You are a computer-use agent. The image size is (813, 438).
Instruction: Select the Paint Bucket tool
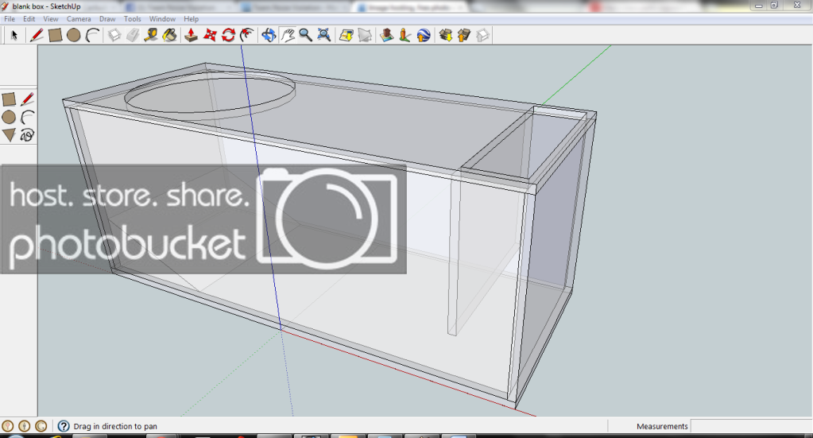169,35
